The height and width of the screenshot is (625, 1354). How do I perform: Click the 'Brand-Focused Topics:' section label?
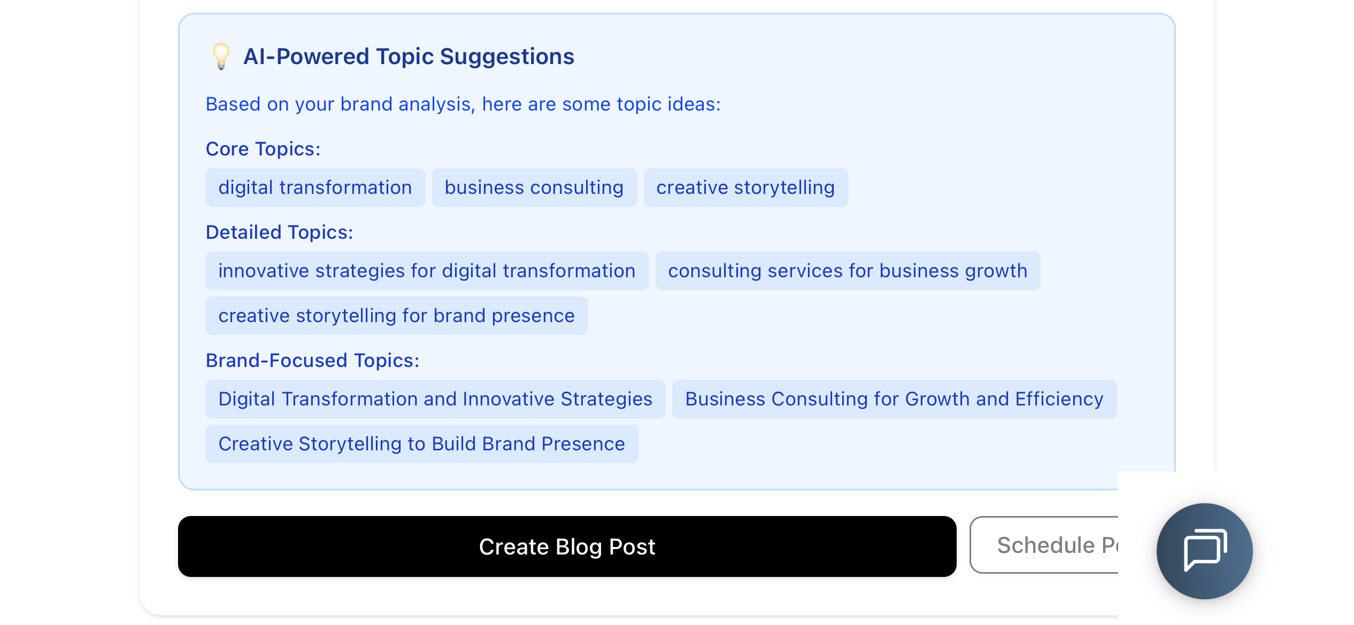click(312, 361)
